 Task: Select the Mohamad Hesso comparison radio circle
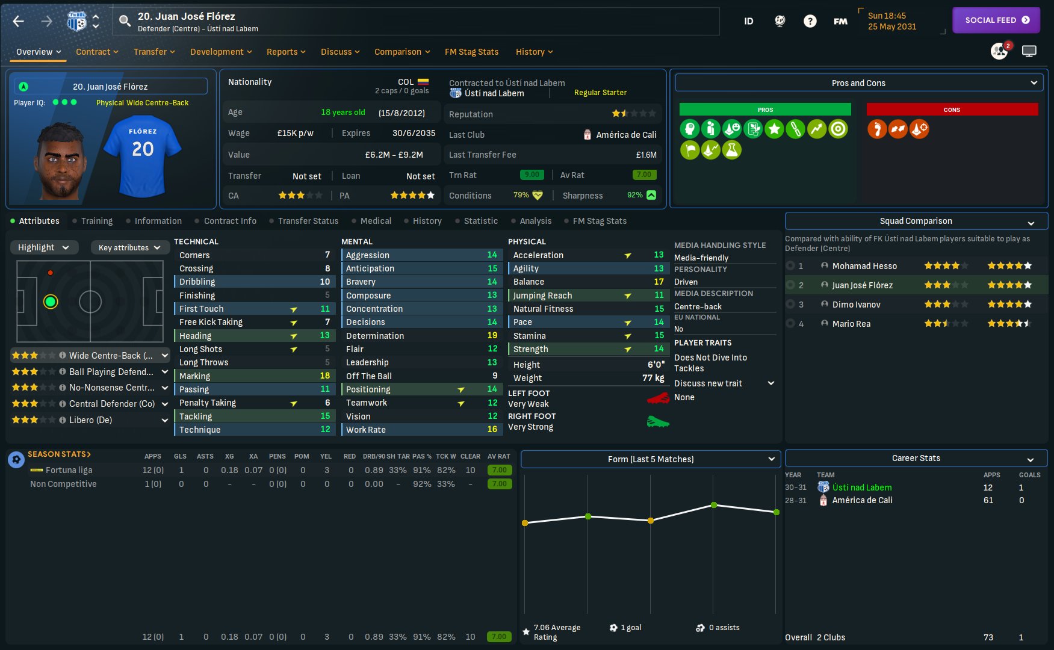pos(790,265)
